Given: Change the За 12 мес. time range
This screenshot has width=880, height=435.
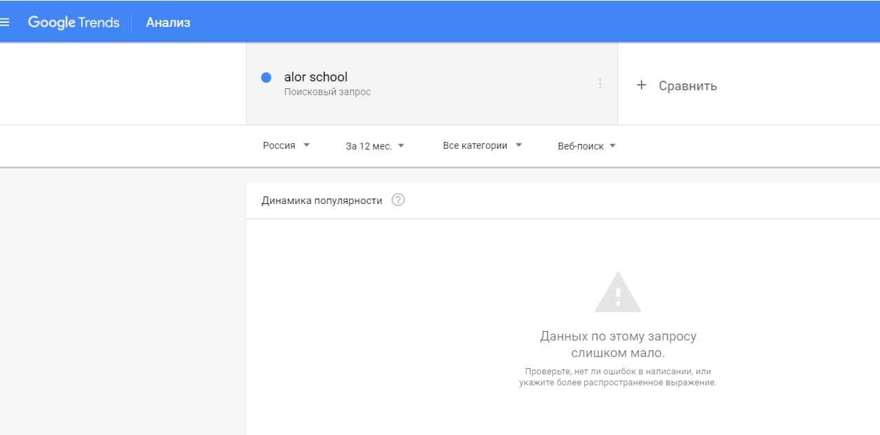Looking at the screenshot, I should click(375, 145).
